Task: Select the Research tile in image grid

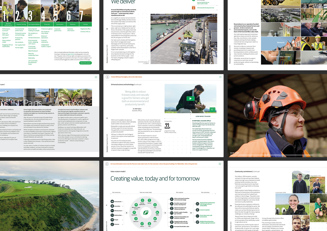Action: pyautogui.click(x=281, y=43)
